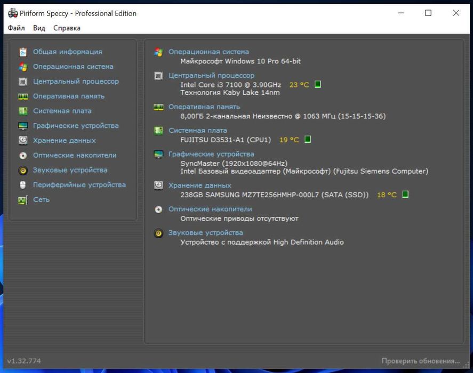Screen dimensions: 473x373
Task: Click the green motherboard temperature indicator
Action: point(308,139)
